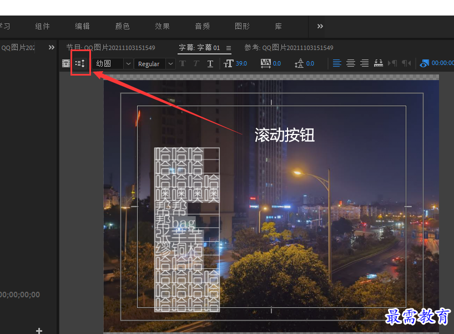
Task: Open the 效果 workspace
Action: coord(163,26)
